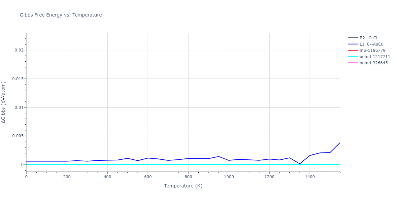Click the 1400 x-axis tick label
Viewport: 396px width, 198px height.
tap(310, 177)
